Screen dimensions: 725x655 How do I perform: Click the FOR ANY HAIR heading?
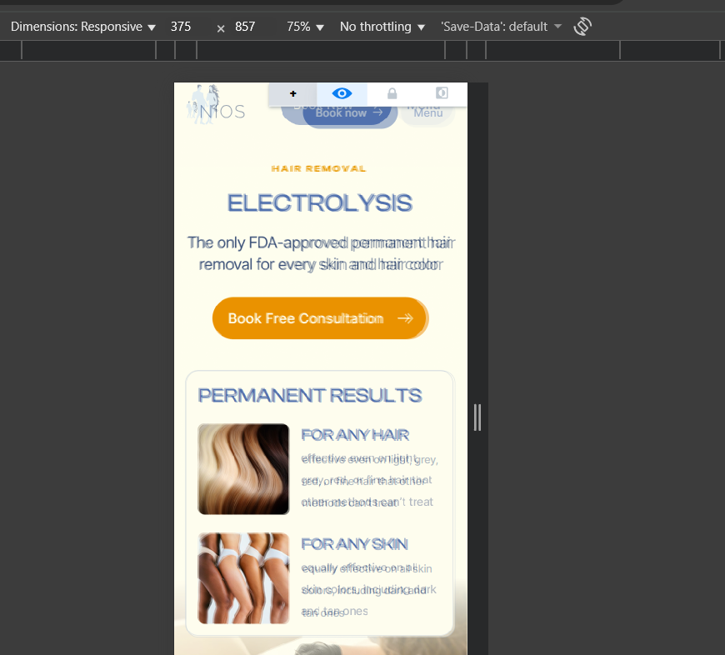coord(355,435)
